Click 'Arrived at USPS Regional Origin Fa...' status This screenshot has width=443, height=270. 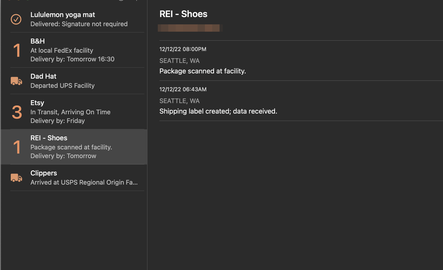click(x=84, y=182)
